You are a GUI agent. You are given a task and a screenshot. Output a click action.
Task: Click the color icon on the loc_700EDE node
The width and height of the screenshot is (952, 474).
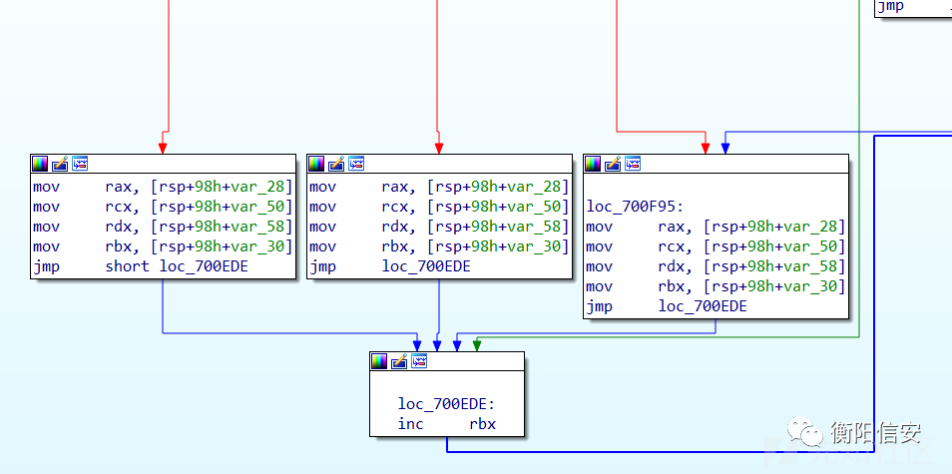pos(379,361)
